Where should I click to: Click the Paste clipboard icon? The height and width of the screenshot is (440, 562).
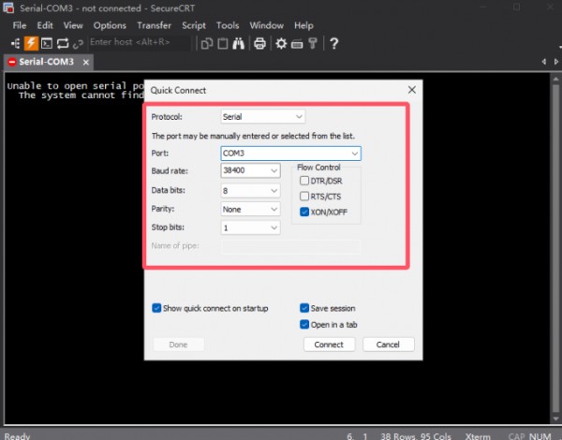(223, 44)
